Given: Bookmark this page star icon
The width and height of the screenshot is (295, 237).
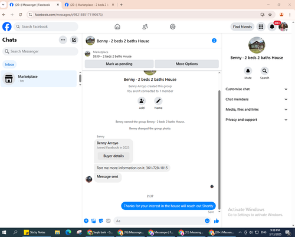Looking at the screenshot, I should (270, 15).
